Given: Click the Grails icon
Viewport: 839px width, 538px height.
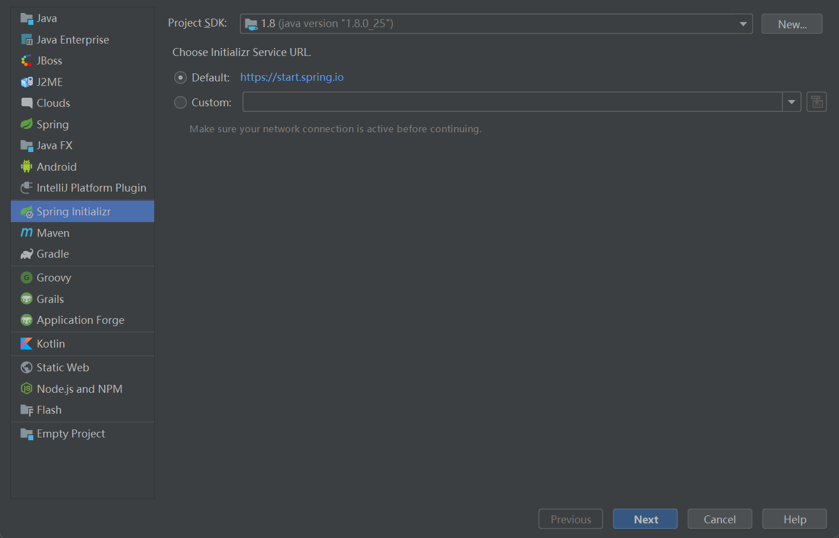Looking at the screenshot, I should click(x=27, y=299).
